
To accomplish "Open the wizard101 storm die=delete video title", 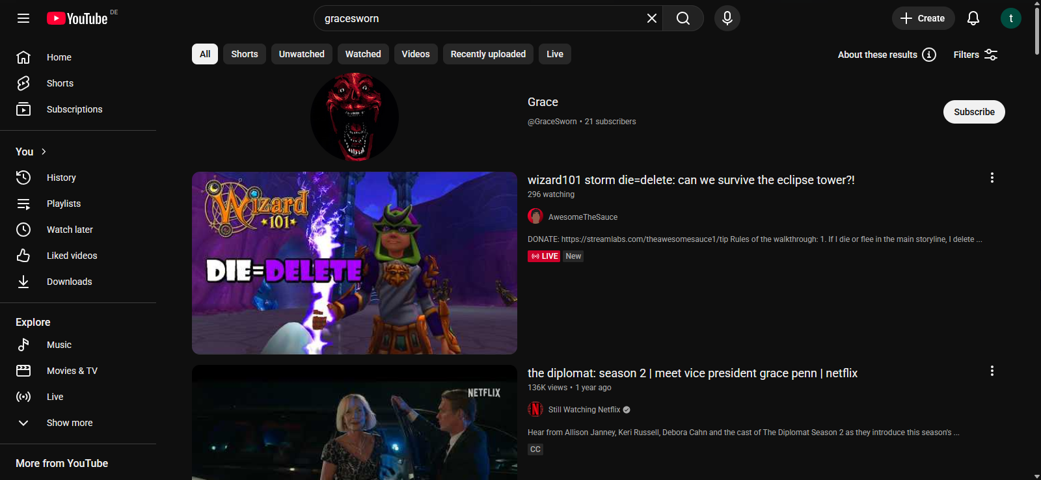I will (x=691, y=180).
